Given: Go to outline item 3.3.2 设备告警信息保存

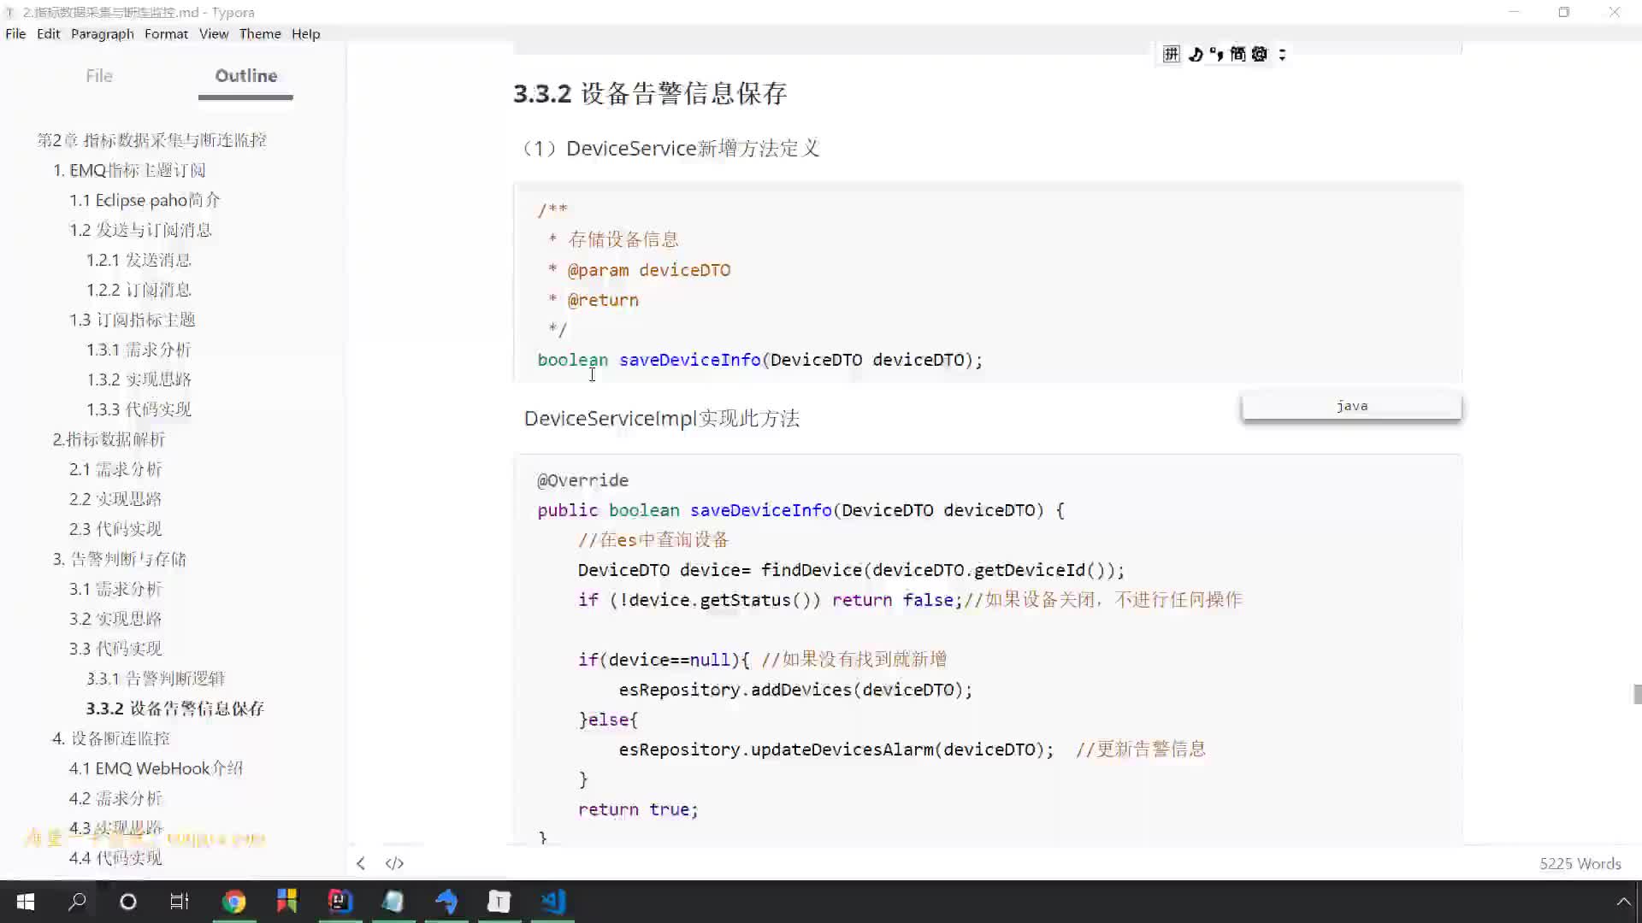Looking at the screenshot, I should pos(175,708).
